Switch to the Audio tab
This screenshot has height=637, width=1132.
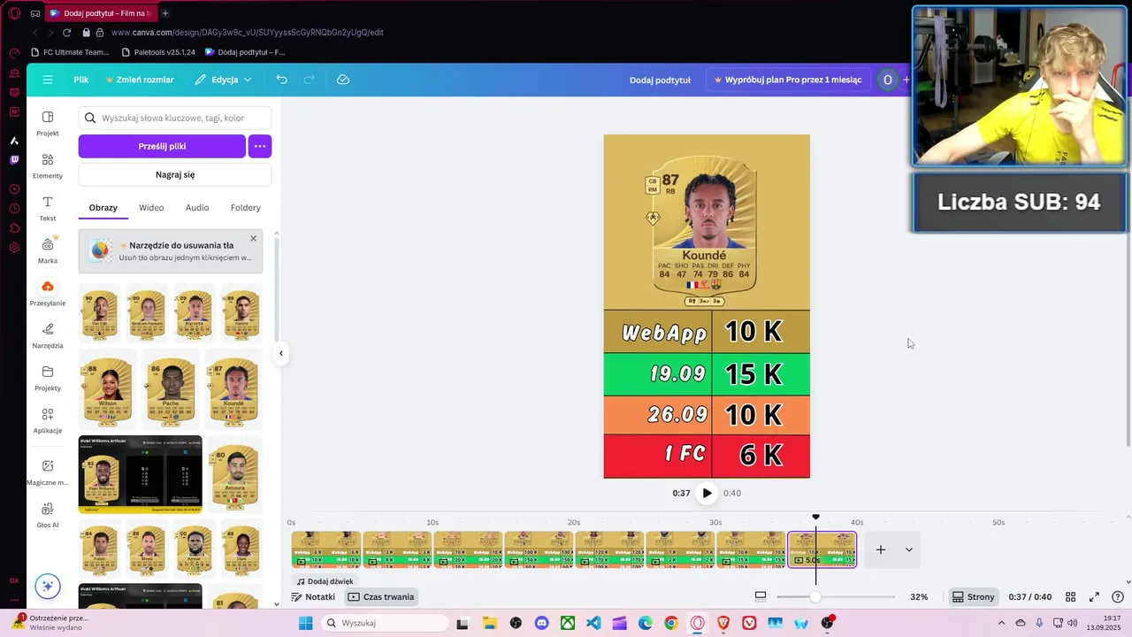[x=197, y=208]
